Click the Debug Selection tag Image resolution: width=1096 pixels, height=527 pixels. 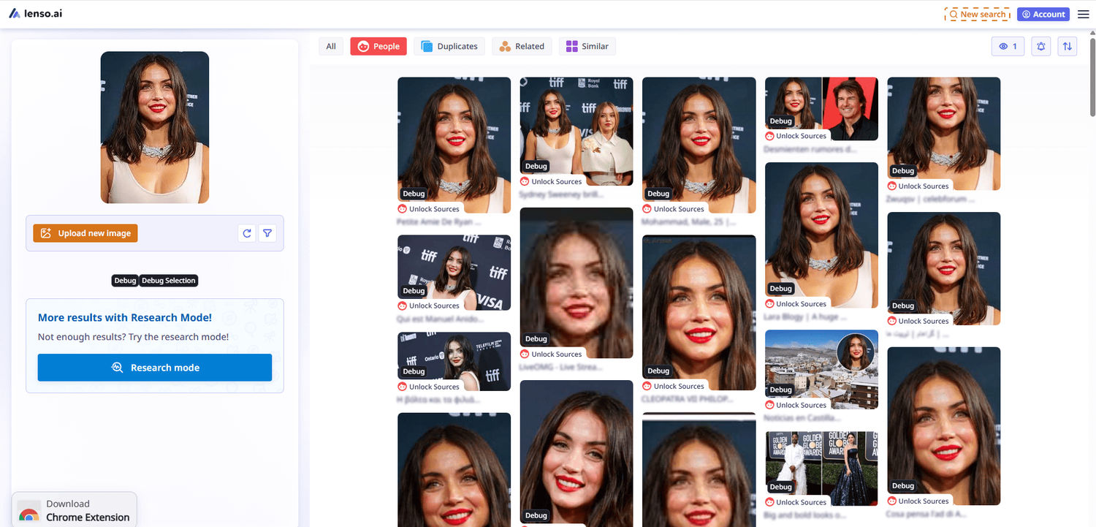click(169, 281)
